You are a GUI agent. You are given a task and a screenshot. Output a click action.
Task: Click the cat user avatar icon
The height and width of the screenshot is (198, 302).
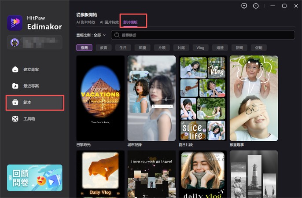click(15, 42)
